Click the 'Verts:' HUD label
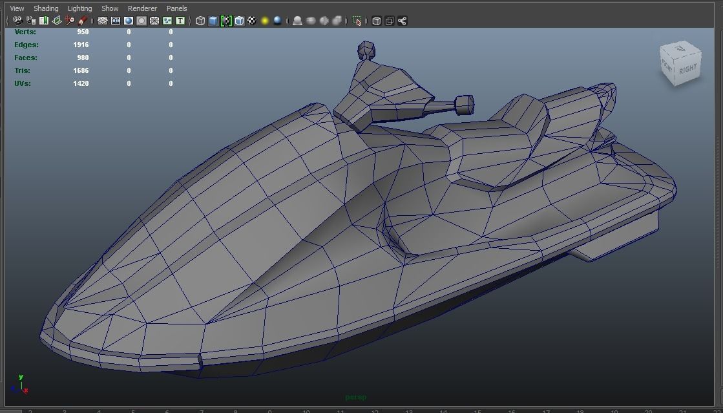Screen dimensions: 723x413 25,32
